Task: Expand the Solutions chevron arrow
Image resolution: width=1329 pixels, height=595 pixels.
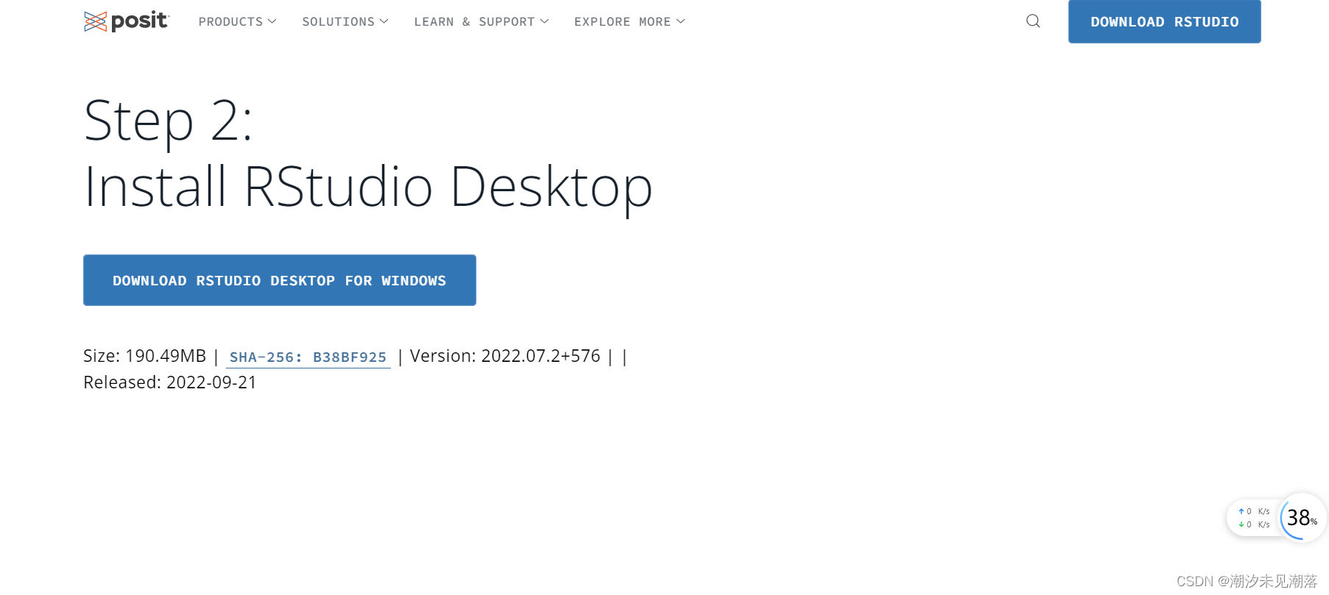Action: [x=384, y=21]
